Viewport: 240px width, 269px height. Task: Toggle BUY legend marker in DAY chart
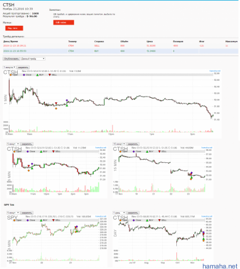point(150,220)
